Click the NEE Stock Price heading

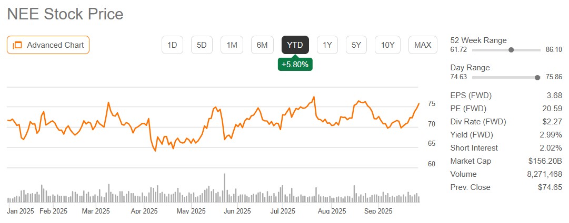pyautogui.click(x=65, y=14)
